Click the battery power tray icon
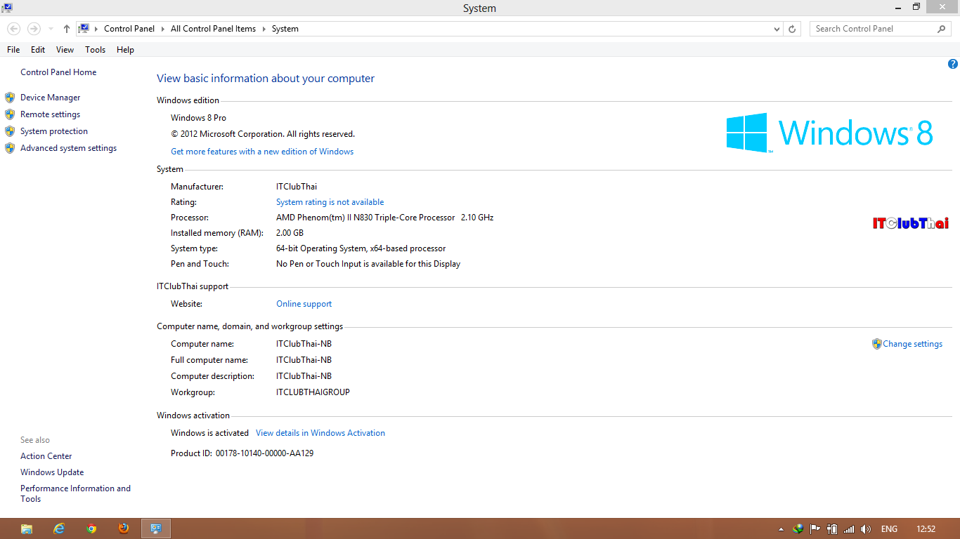Image resolution: width=960 pixels, height=539 pixels. (x=832, y=529)
